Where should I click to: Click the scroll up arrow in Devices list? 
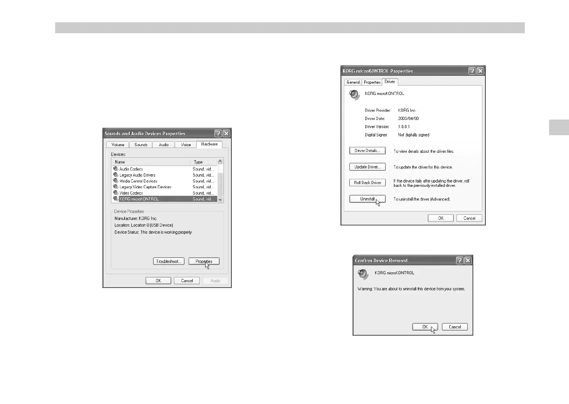point(220,162)
